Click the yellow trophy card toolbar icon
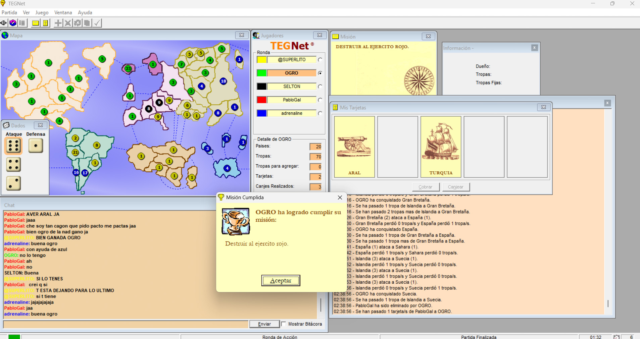This screenshot has width=640, height=339. [x=45, y=23]
